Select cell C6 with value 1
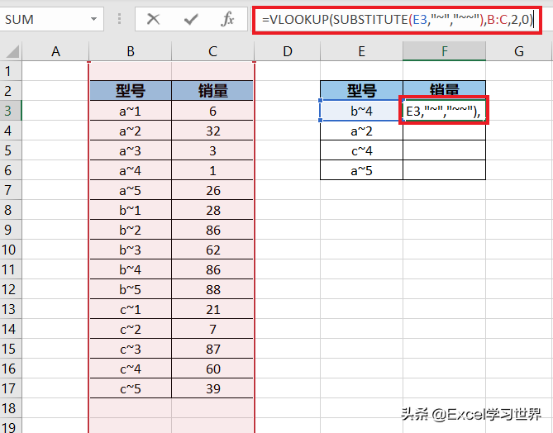Viewport: 553px width, 433px height. coord(212,170)
